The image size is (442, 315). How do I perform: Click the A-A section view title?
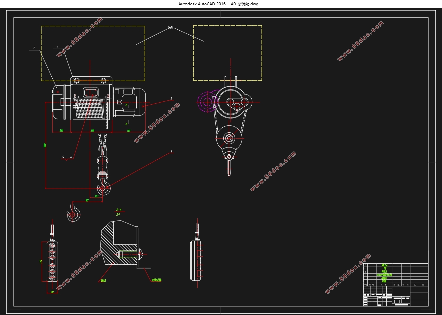(119, 209)
